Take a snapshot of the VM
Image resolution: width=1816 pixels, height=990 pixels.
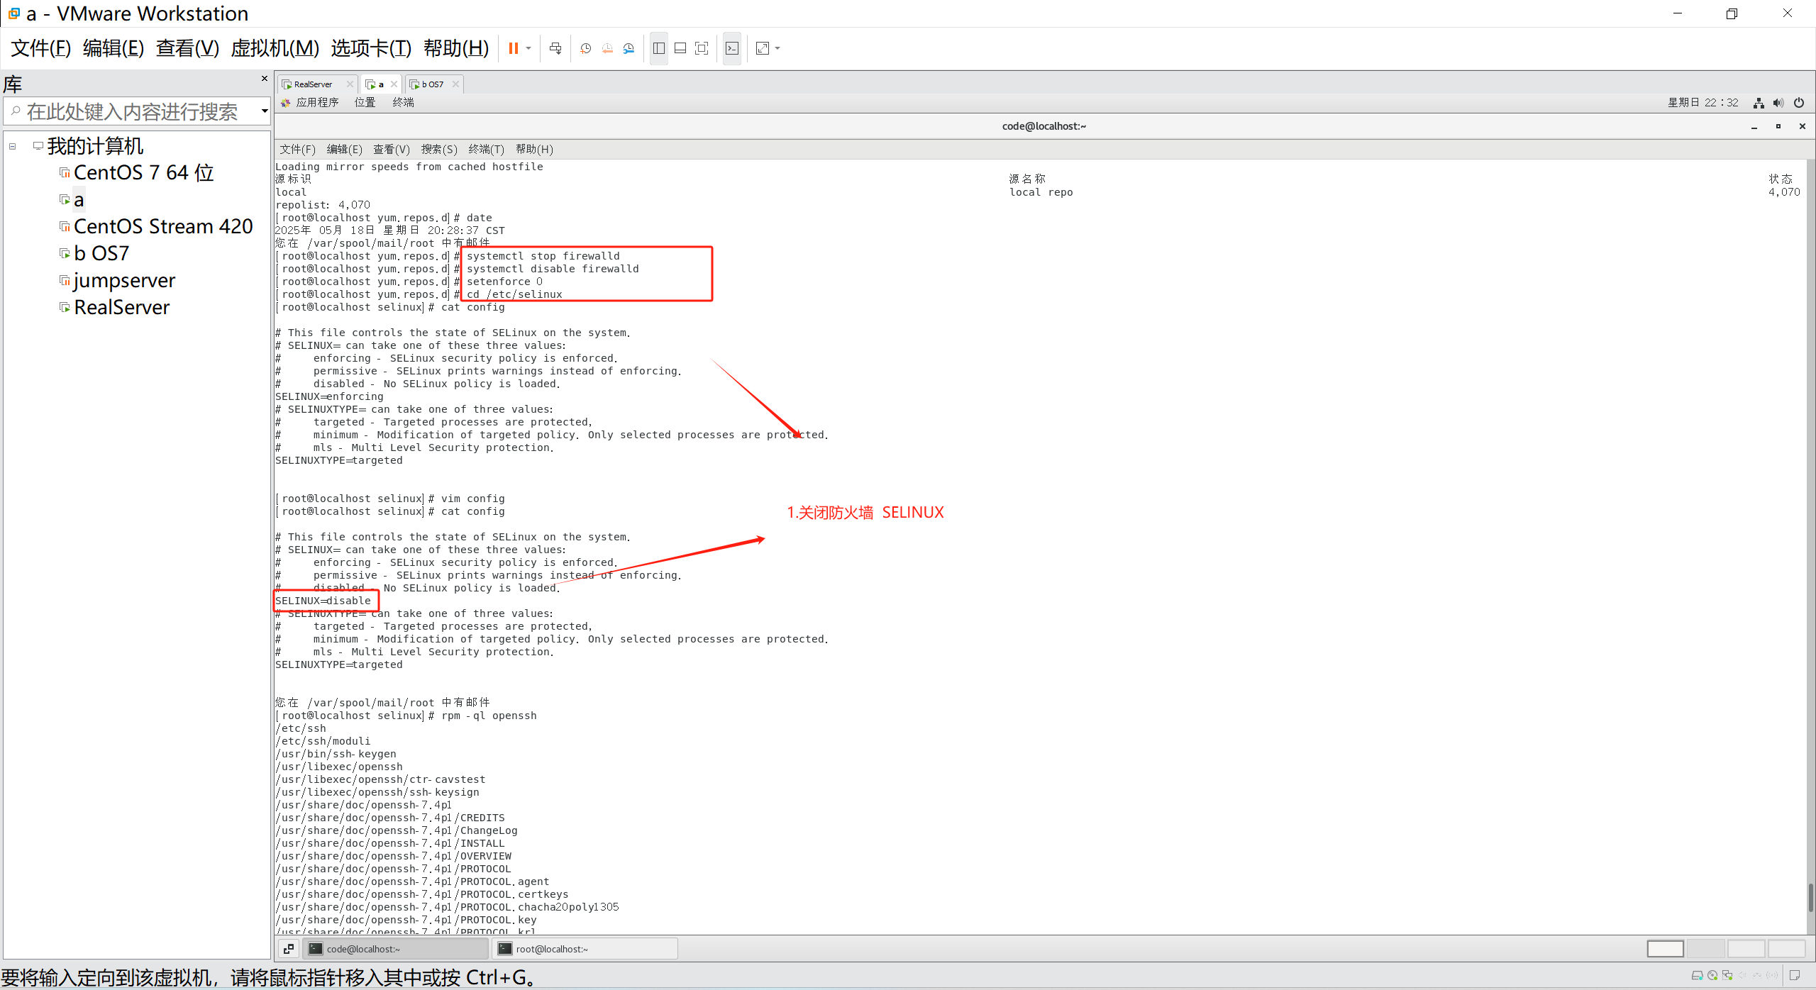(x=585, y=48)
